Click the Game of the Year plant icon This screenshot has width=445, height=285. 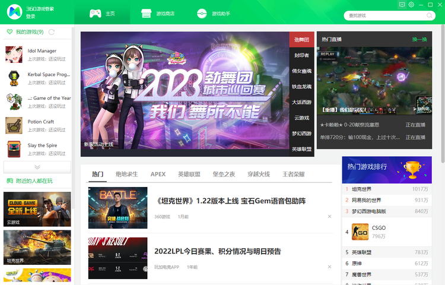pos(14,102)
